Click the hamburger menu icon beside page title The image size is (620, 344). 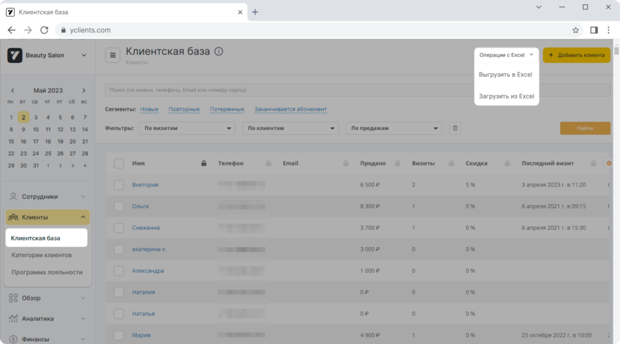point(113,55)
